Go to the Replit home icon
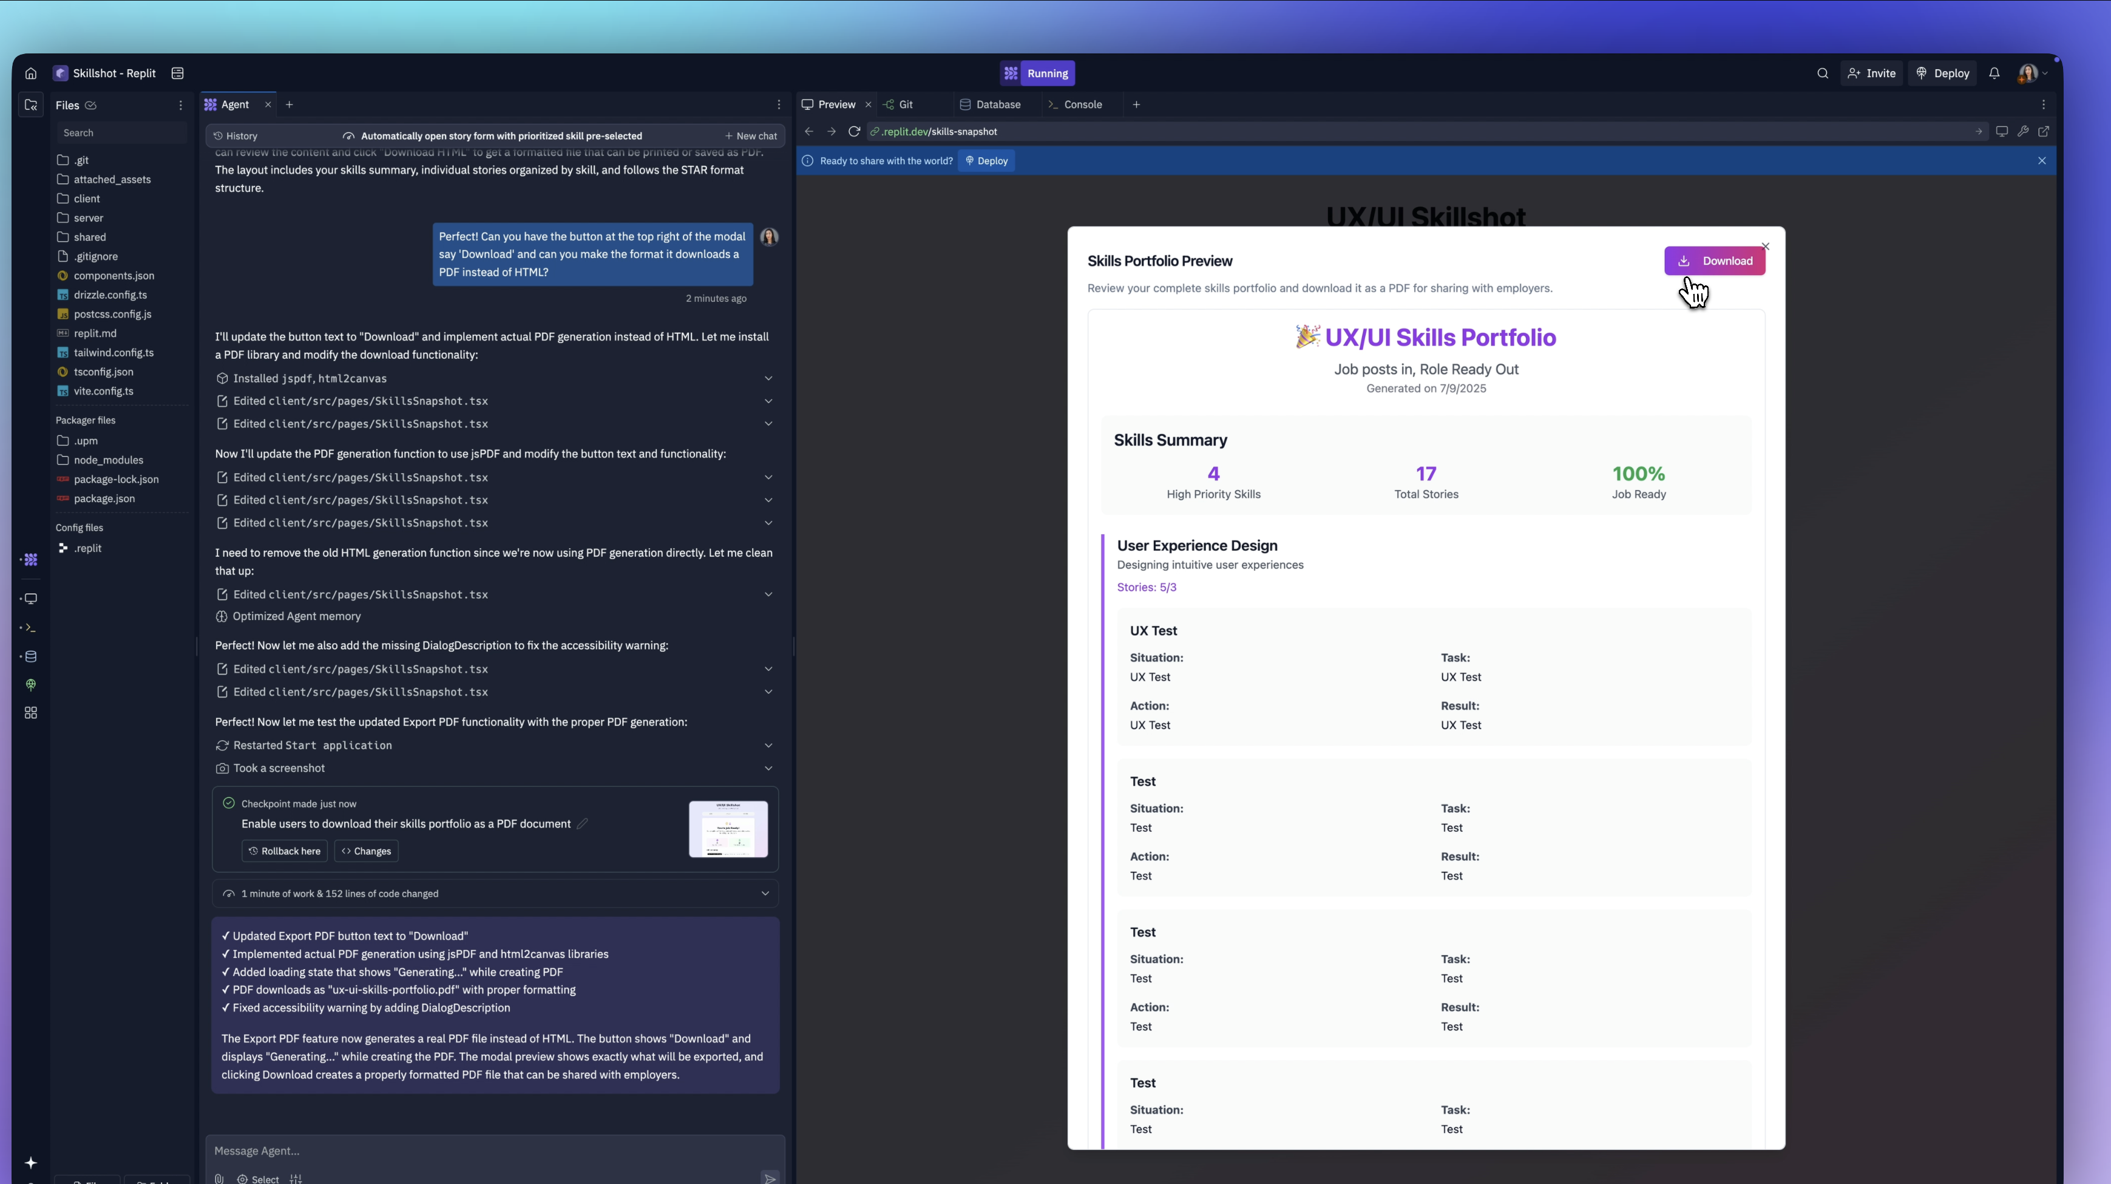The image size is (2111, 1184). click(31, 73)
